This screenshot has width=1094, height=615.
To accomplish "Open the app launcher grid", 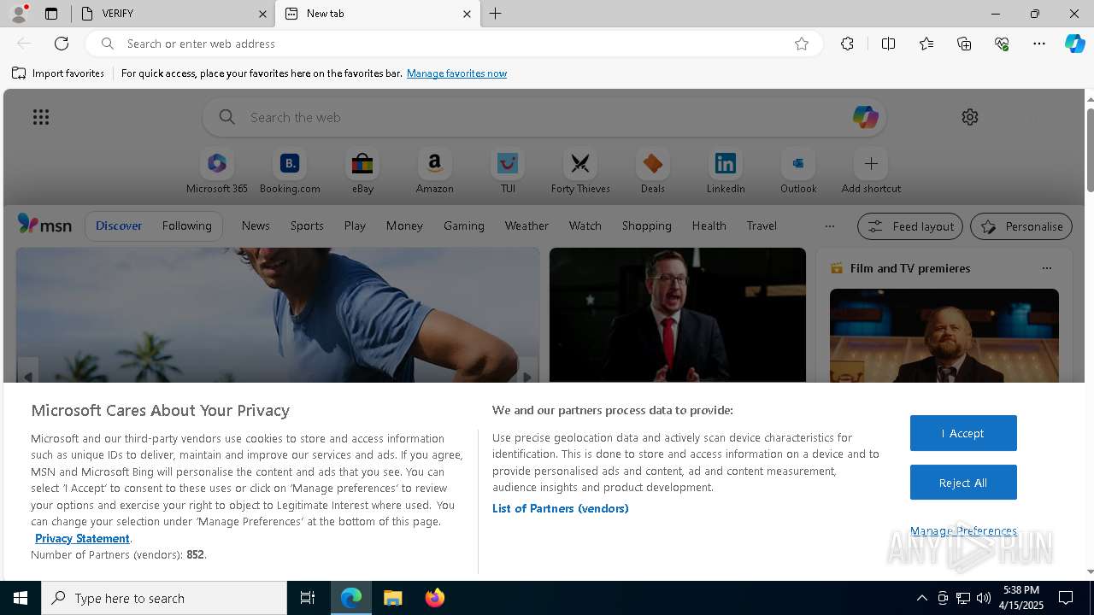I will pyautogui.click(x=41, y=117).
